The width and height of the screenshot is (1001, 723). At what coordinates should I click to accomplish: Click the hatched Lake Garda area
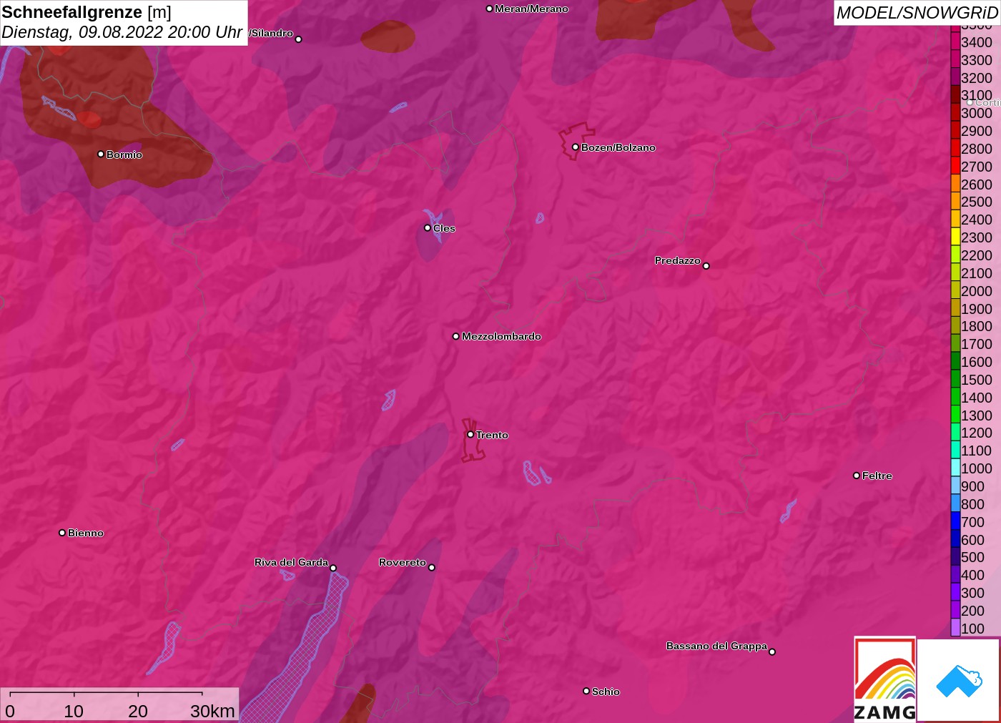click(307, 651)
